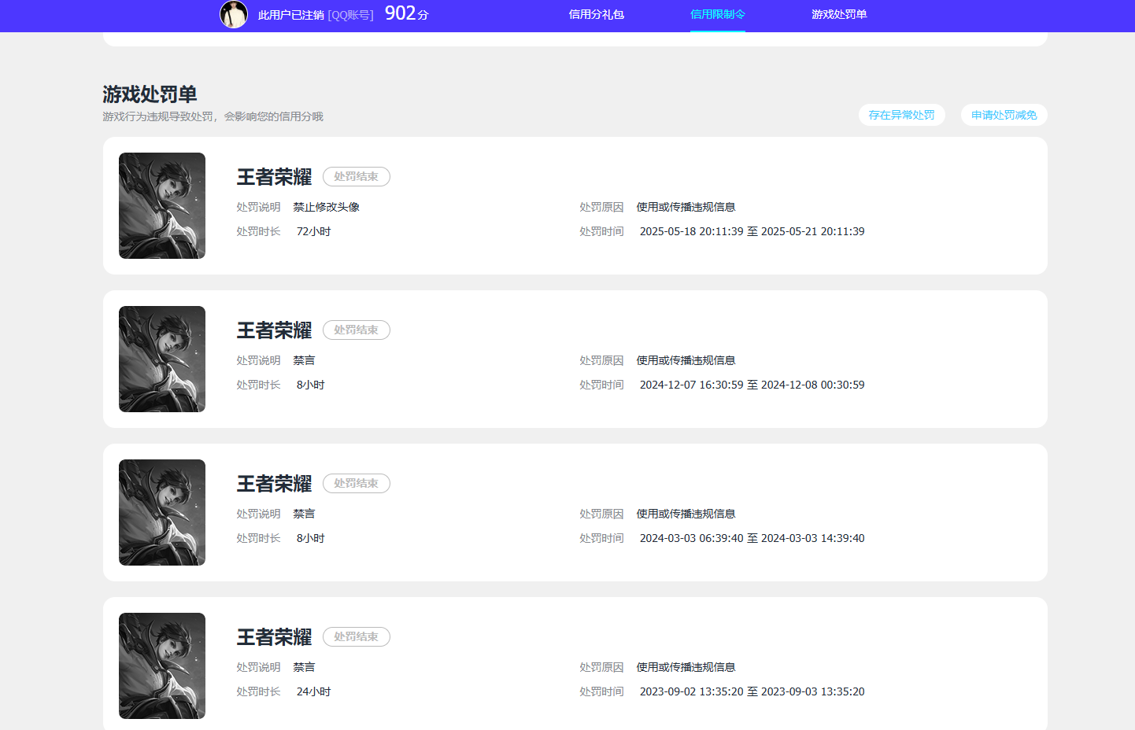Click the 游戏处罚单 section heading
1135x730 pixels.
click(x=150, y=94)
